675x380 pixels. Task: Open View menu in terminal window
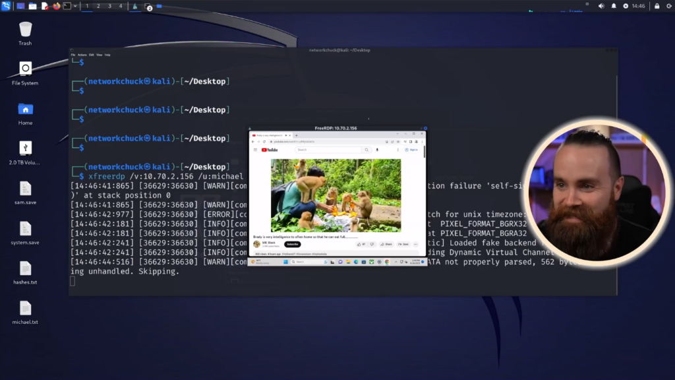[100, 55]
